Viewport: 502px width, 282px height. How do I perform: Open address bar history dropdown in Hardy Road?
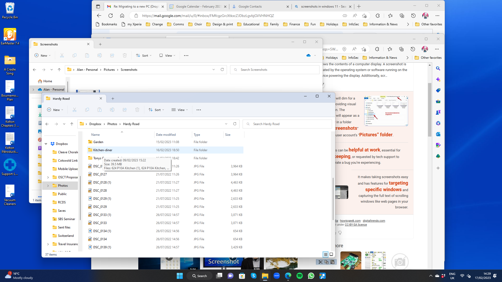point(226,124)
